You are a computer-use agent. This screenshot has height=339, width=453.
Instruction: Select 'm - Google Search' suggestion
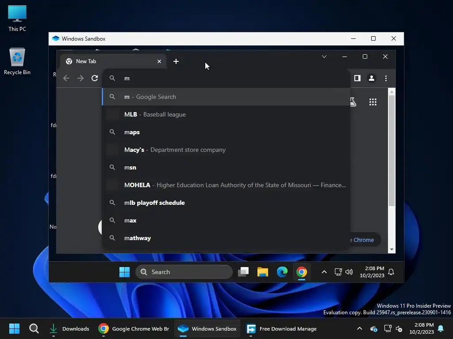click(x=226, y=97)
